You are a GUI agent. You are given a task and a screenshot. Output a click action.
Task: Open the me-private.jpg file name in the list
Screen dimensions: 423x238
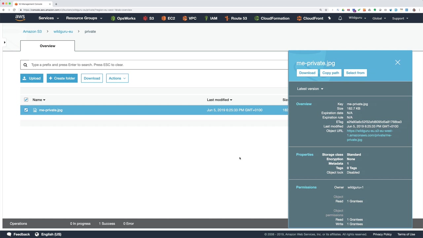tap(51, 110)
